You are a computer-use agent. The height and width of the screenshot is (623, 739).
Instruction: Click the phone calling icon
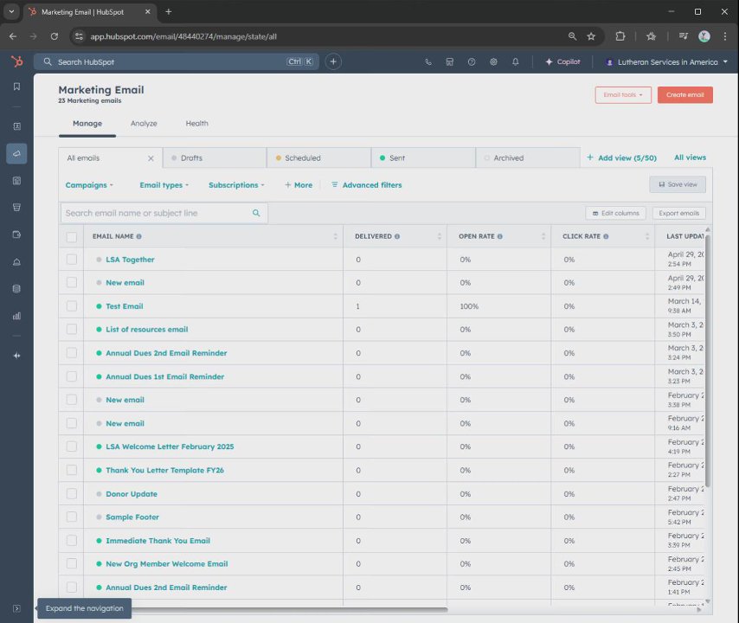click(x=428, y=62)
